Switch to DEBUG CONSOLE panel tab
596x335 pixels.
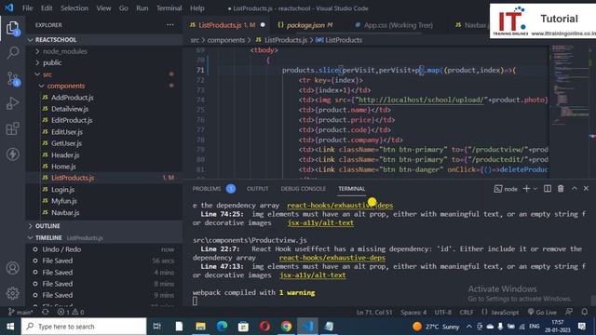point(303,189)
